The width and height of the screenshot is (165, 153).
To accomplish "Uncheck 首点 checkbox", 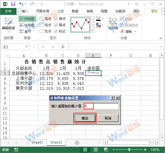I will (56, 19).
